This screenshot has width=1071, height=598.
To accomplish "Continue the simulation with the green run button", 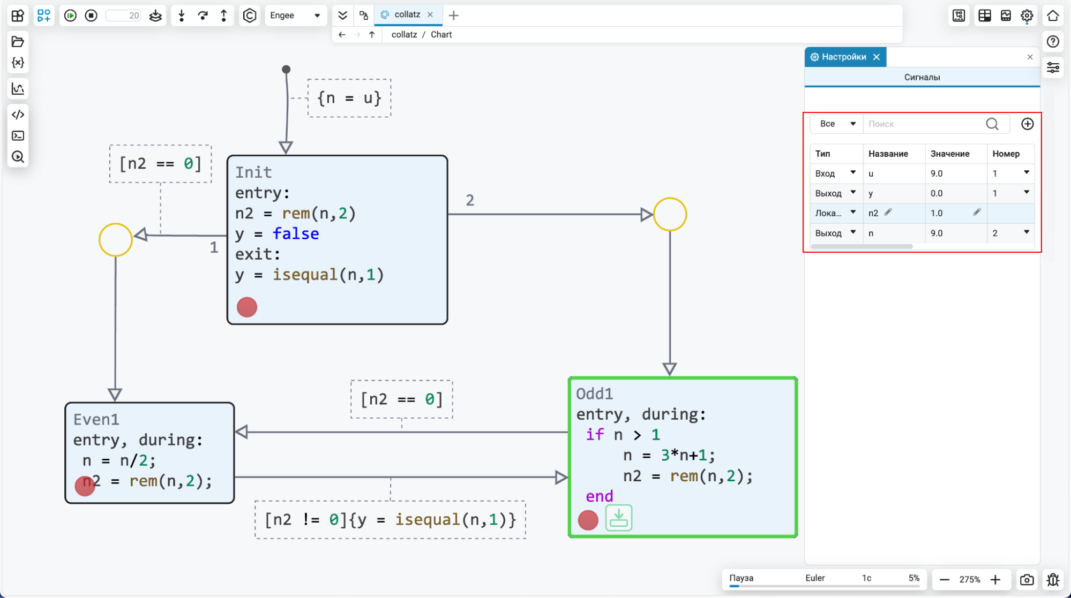I will [x=70, y=16].
